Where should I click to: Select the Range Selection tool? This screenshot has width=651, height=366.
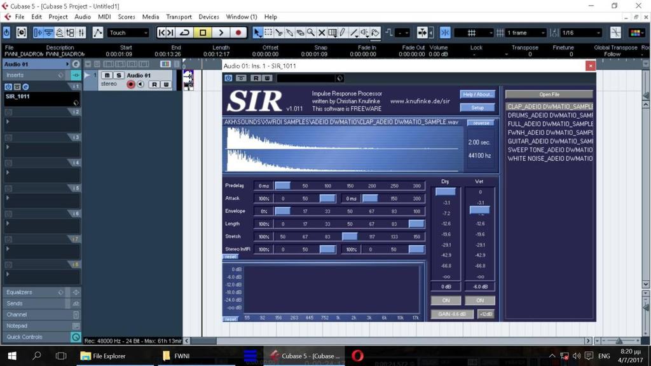tap(268, 33)
